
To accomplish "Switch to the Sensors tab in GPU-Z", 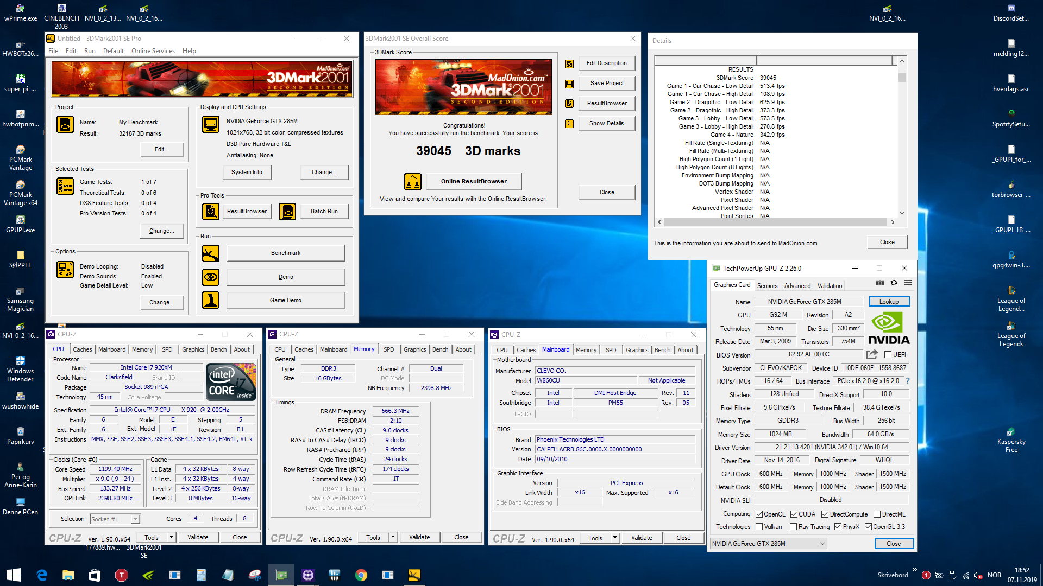I will pyautogui.click(x=767, y=286).
